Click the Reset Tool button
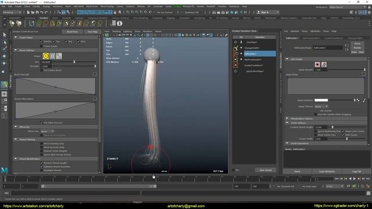The height and width of the screenshot is (209, 372). pos(72,31)
